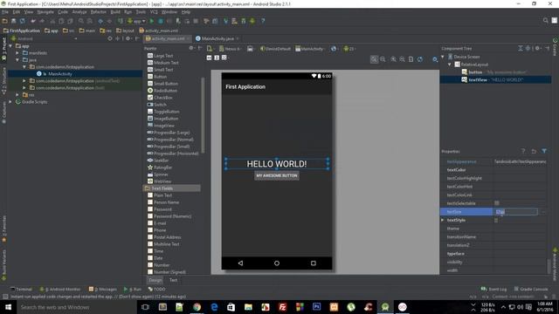Click the Zoom Out design icon
Screen dimensions: 559x314
402,59
